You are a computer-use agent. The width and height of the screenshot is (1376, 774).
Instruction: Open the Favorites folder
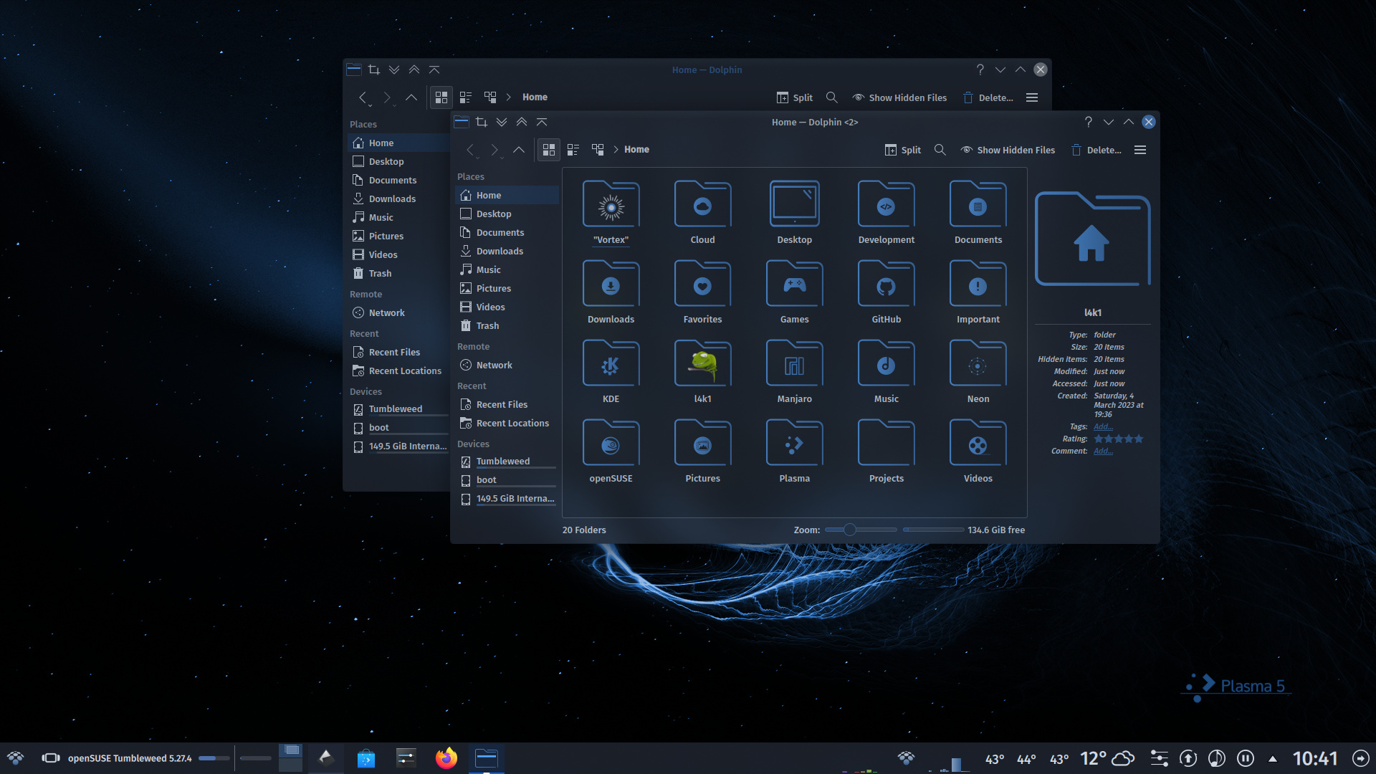702,292
